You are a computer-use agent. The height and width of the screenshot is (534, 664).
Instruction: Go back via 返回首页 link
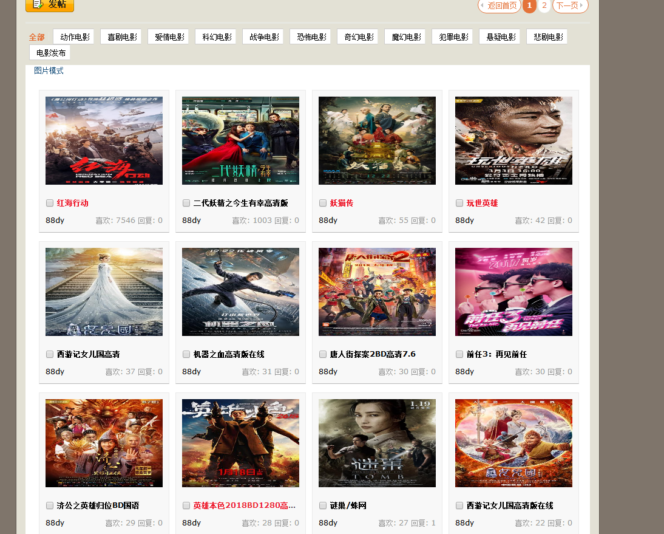pos(500,5)
